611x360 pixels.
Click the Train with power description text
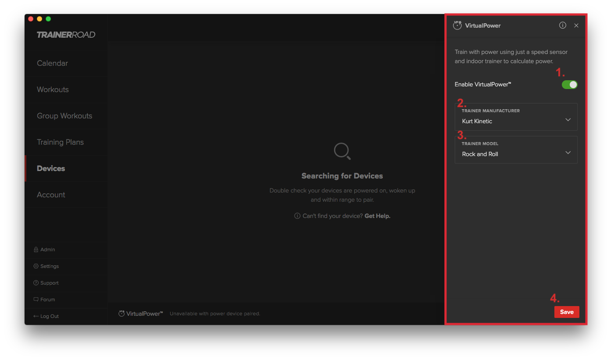coord(511,57)
